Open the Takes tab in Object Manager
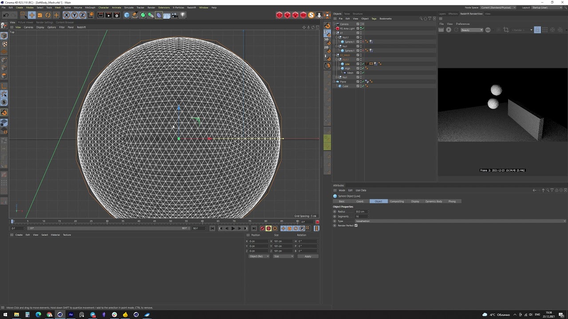This screenshot has height=319, width=568. [x=347, y=14]
